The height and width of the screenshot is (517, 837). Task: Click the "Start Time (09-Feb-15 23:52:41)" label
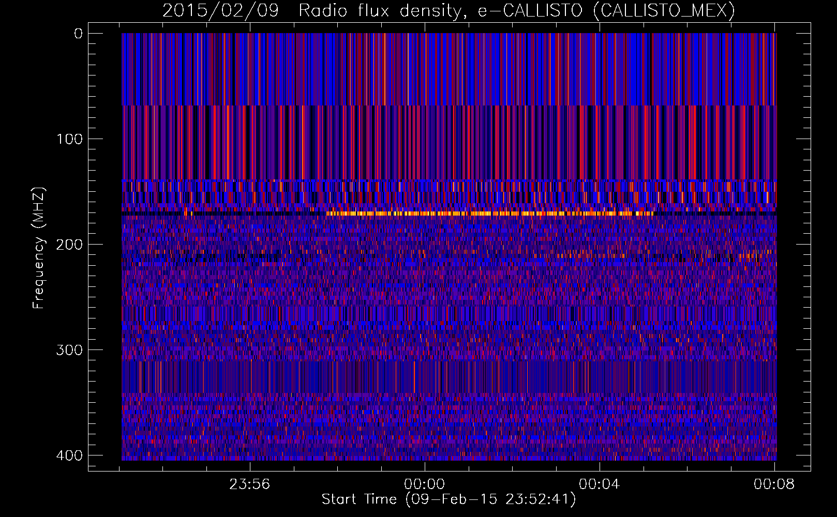point(449,499)
